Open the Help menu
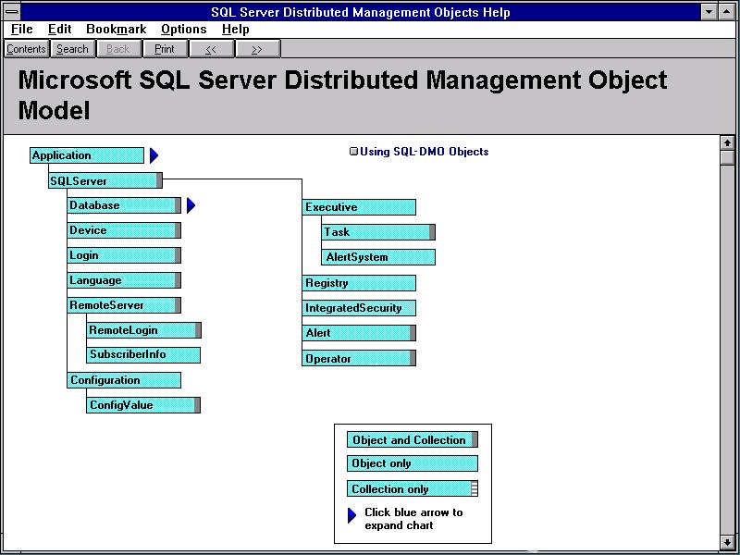This screenshot has width=740, height=555. 236,30
